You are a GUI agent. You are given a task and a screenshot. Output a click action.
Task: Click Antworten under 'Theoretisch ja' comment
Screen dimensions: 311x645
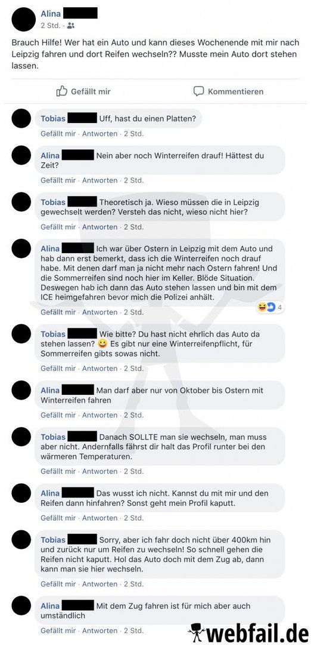pos(99,227)
